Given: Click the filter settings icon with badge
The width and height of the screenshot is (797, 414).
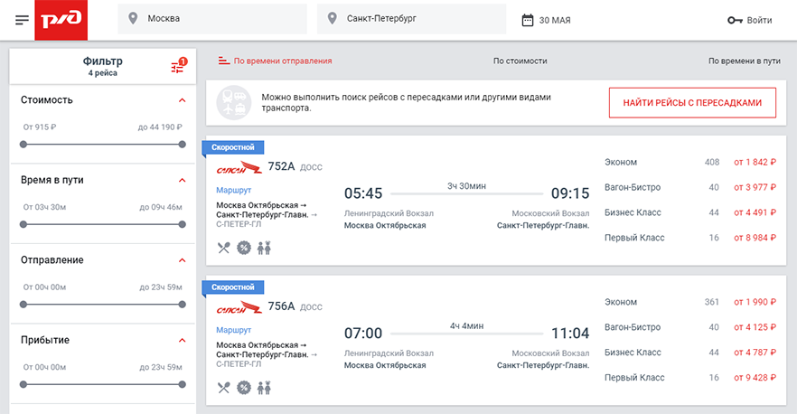Looking at the screenshot, I should pyautogui.click(x=178, y=67).
